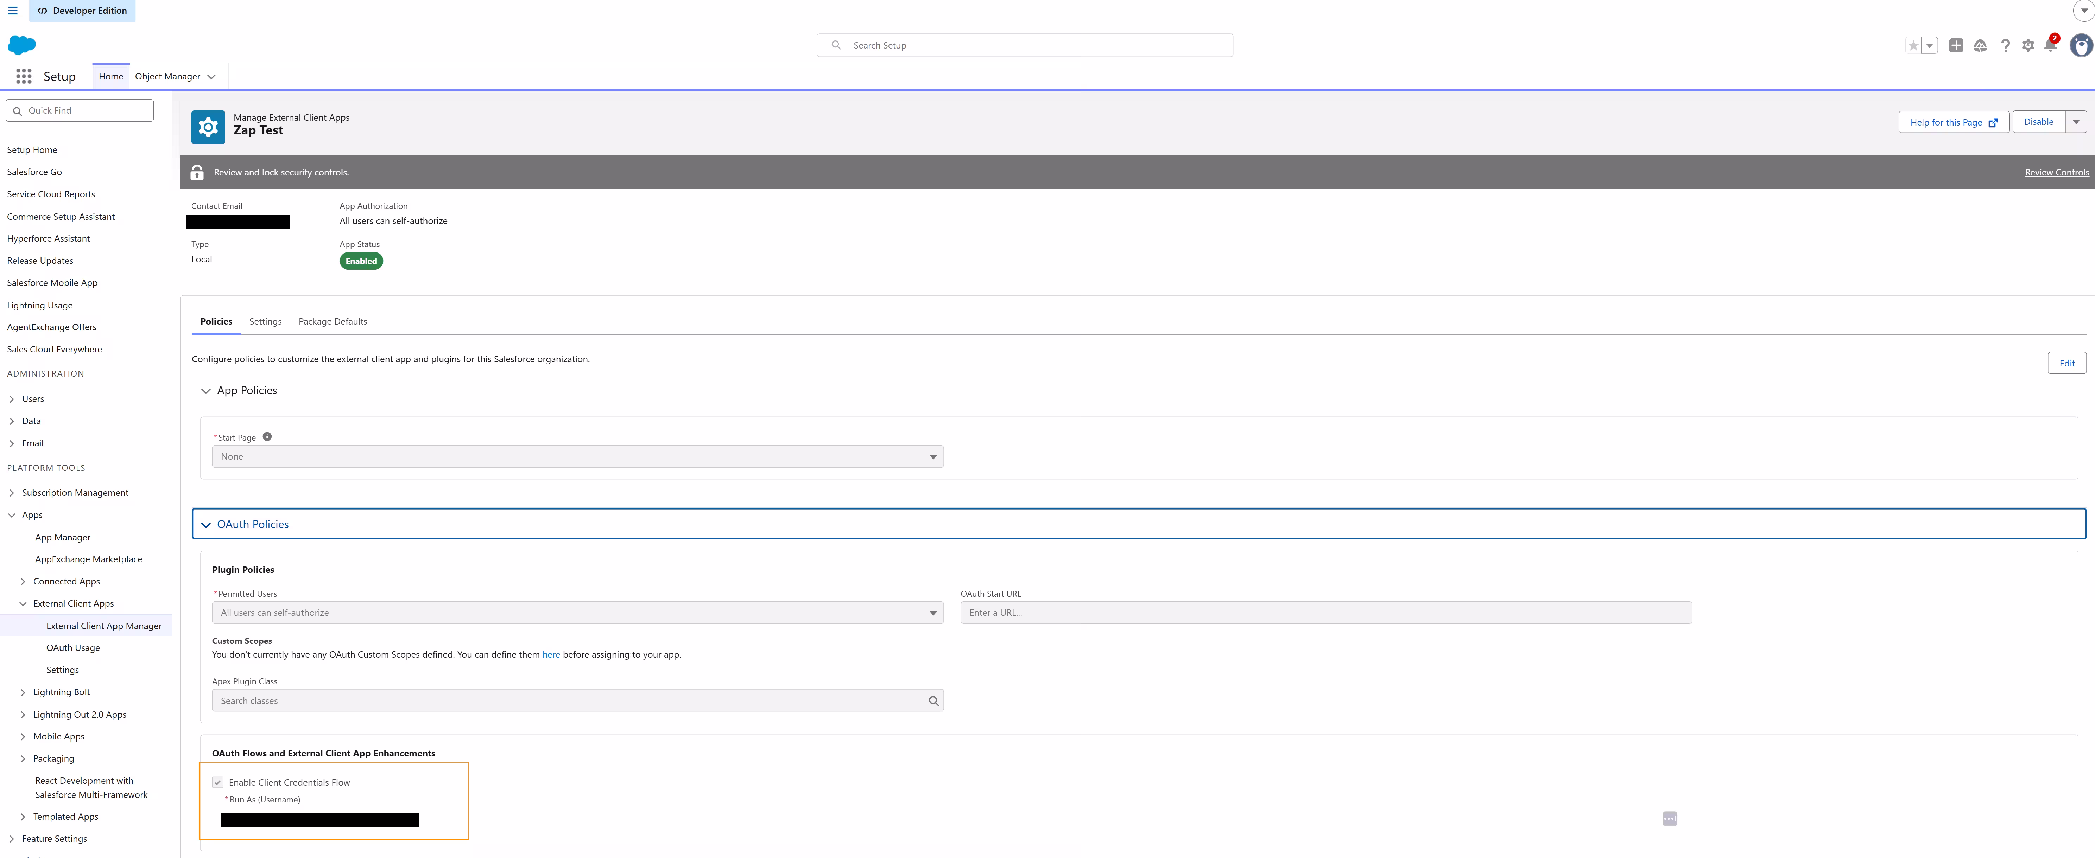This screenshot has width=2095, height=858.
Task: Switch to the Package Defaults tab
Action: [333, 322]
